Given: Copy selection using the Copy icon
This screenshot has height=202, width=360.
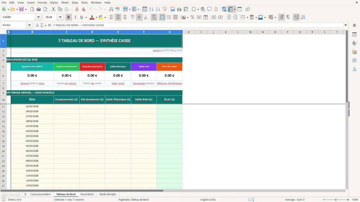Looking at the screenshot, I should click(x=60, y=9).
